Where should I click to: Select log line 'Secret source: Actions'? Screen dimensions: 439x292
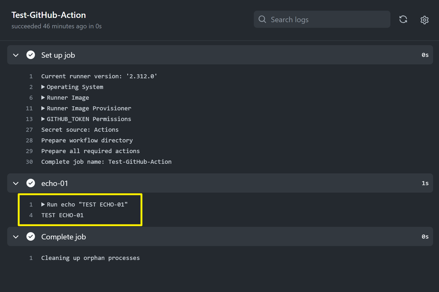tap(80, 130)
